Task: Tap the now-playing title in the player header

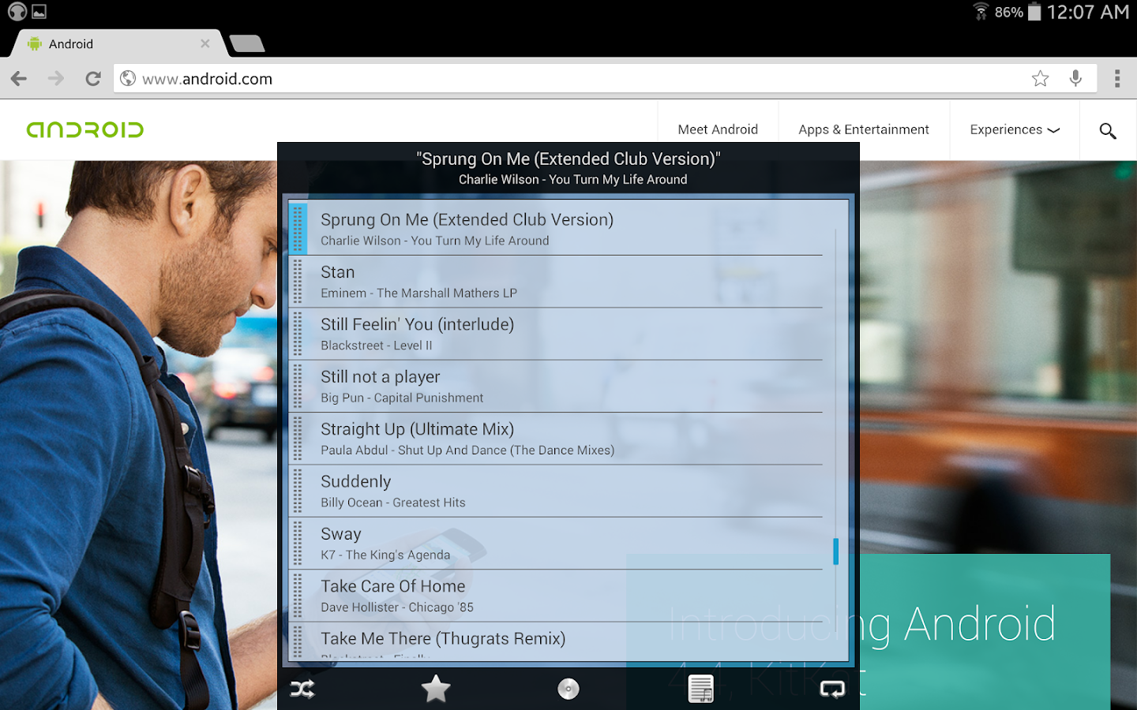Action: [x=568, y=159]
